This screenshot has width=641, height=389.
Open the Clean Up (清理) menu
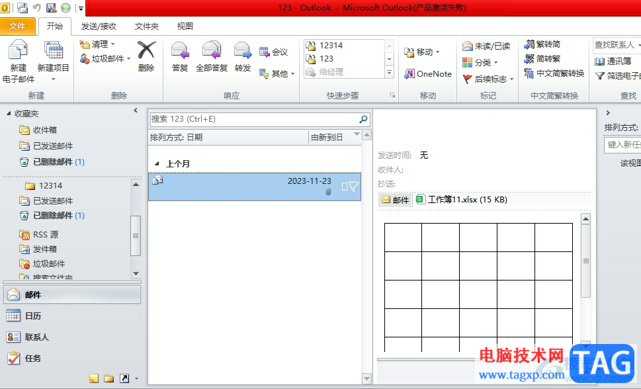tap(97, 44)
